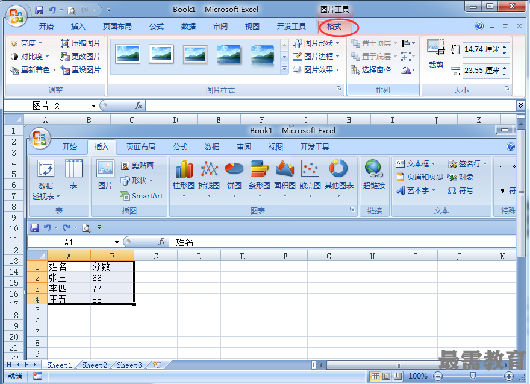This screenshot has width=530, height=384.
Task: Switch to Page Layout view in status bar
Action: 386,376
